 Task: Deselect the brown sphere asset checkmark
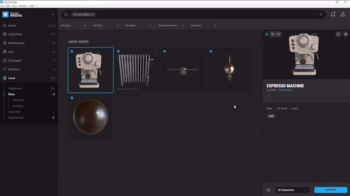pos(72,98)
